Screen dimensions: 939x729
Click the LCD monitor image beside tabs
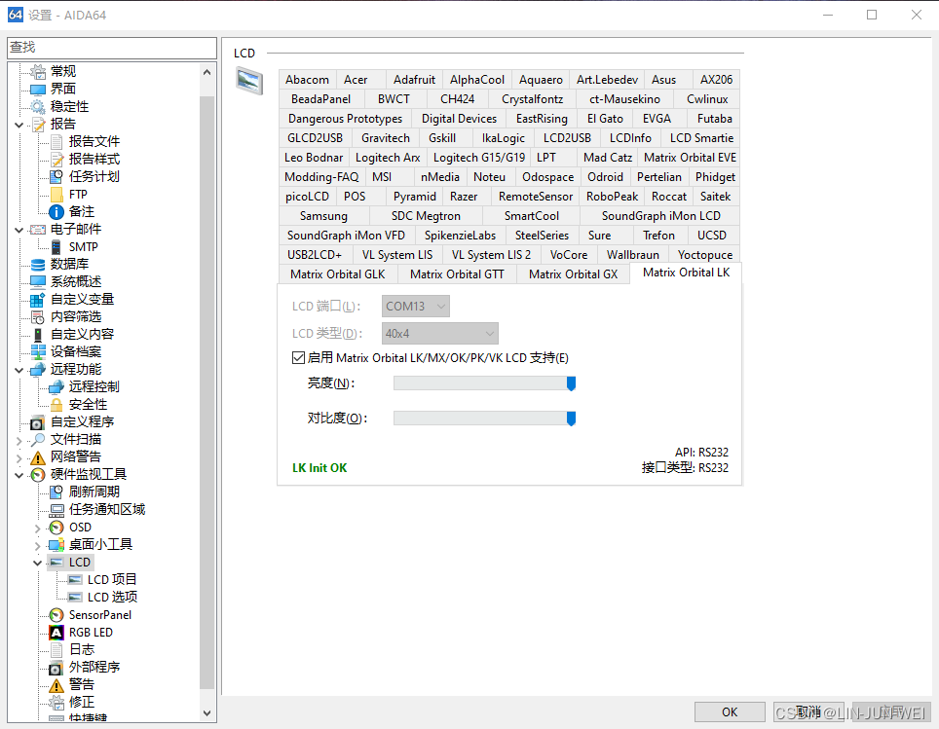[249, 81]
